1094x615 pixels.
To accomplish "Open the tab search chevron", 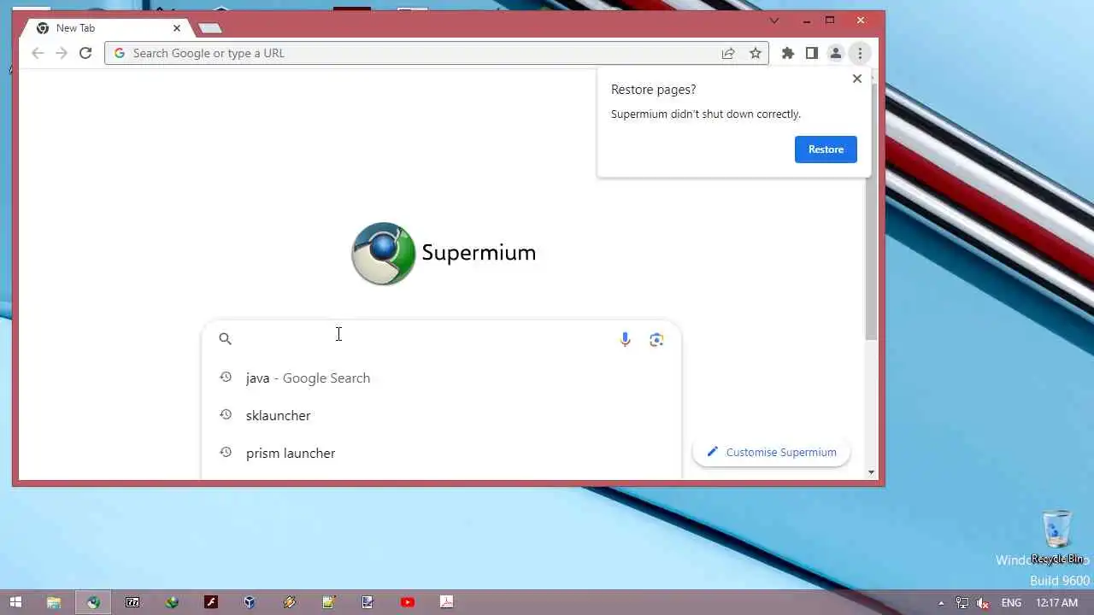I will coord(774,20).
